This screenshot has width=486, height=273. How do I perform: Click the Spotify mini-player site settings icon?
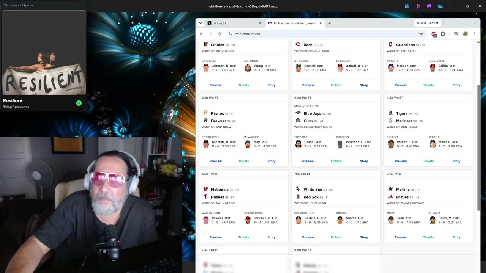6,5
